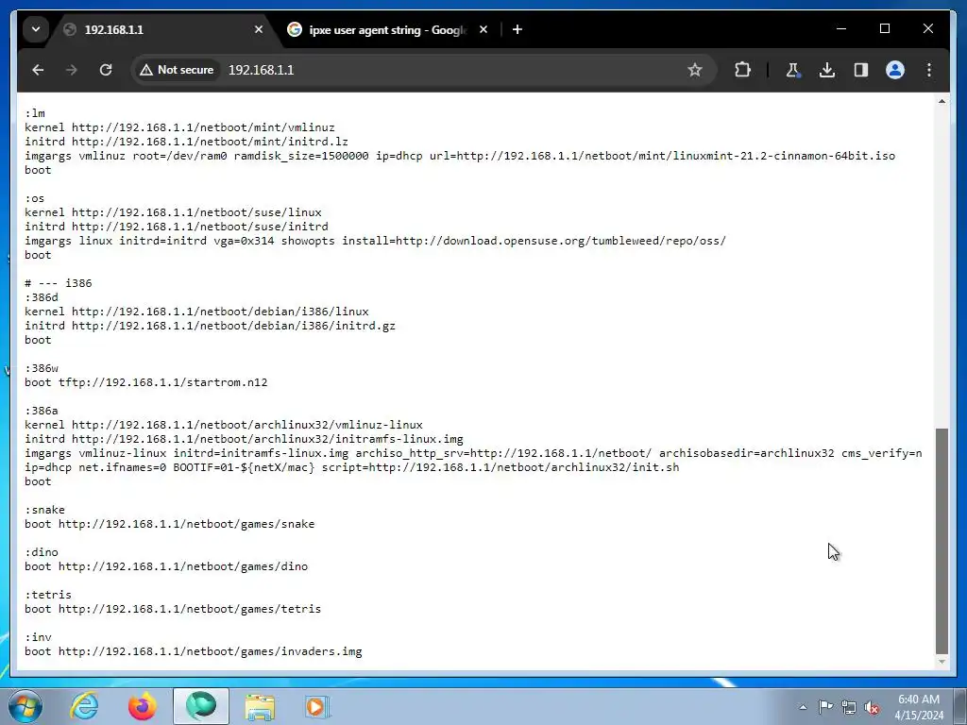Open the Extensions puzzle icon

tap(743, 70)
